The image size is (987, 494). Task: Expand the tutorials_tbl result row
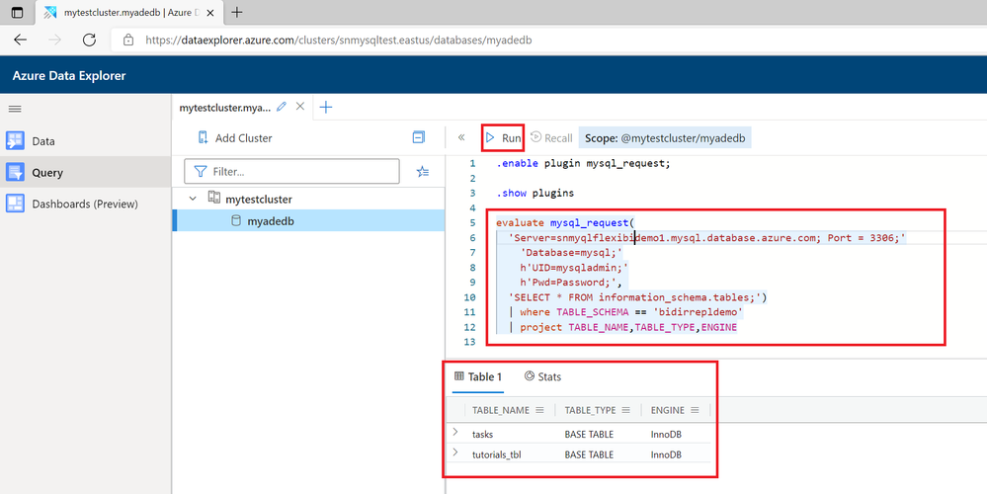(455, 453)
